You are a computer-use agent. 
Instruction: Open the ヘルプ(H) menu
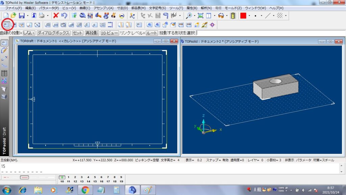click(276, 8)
